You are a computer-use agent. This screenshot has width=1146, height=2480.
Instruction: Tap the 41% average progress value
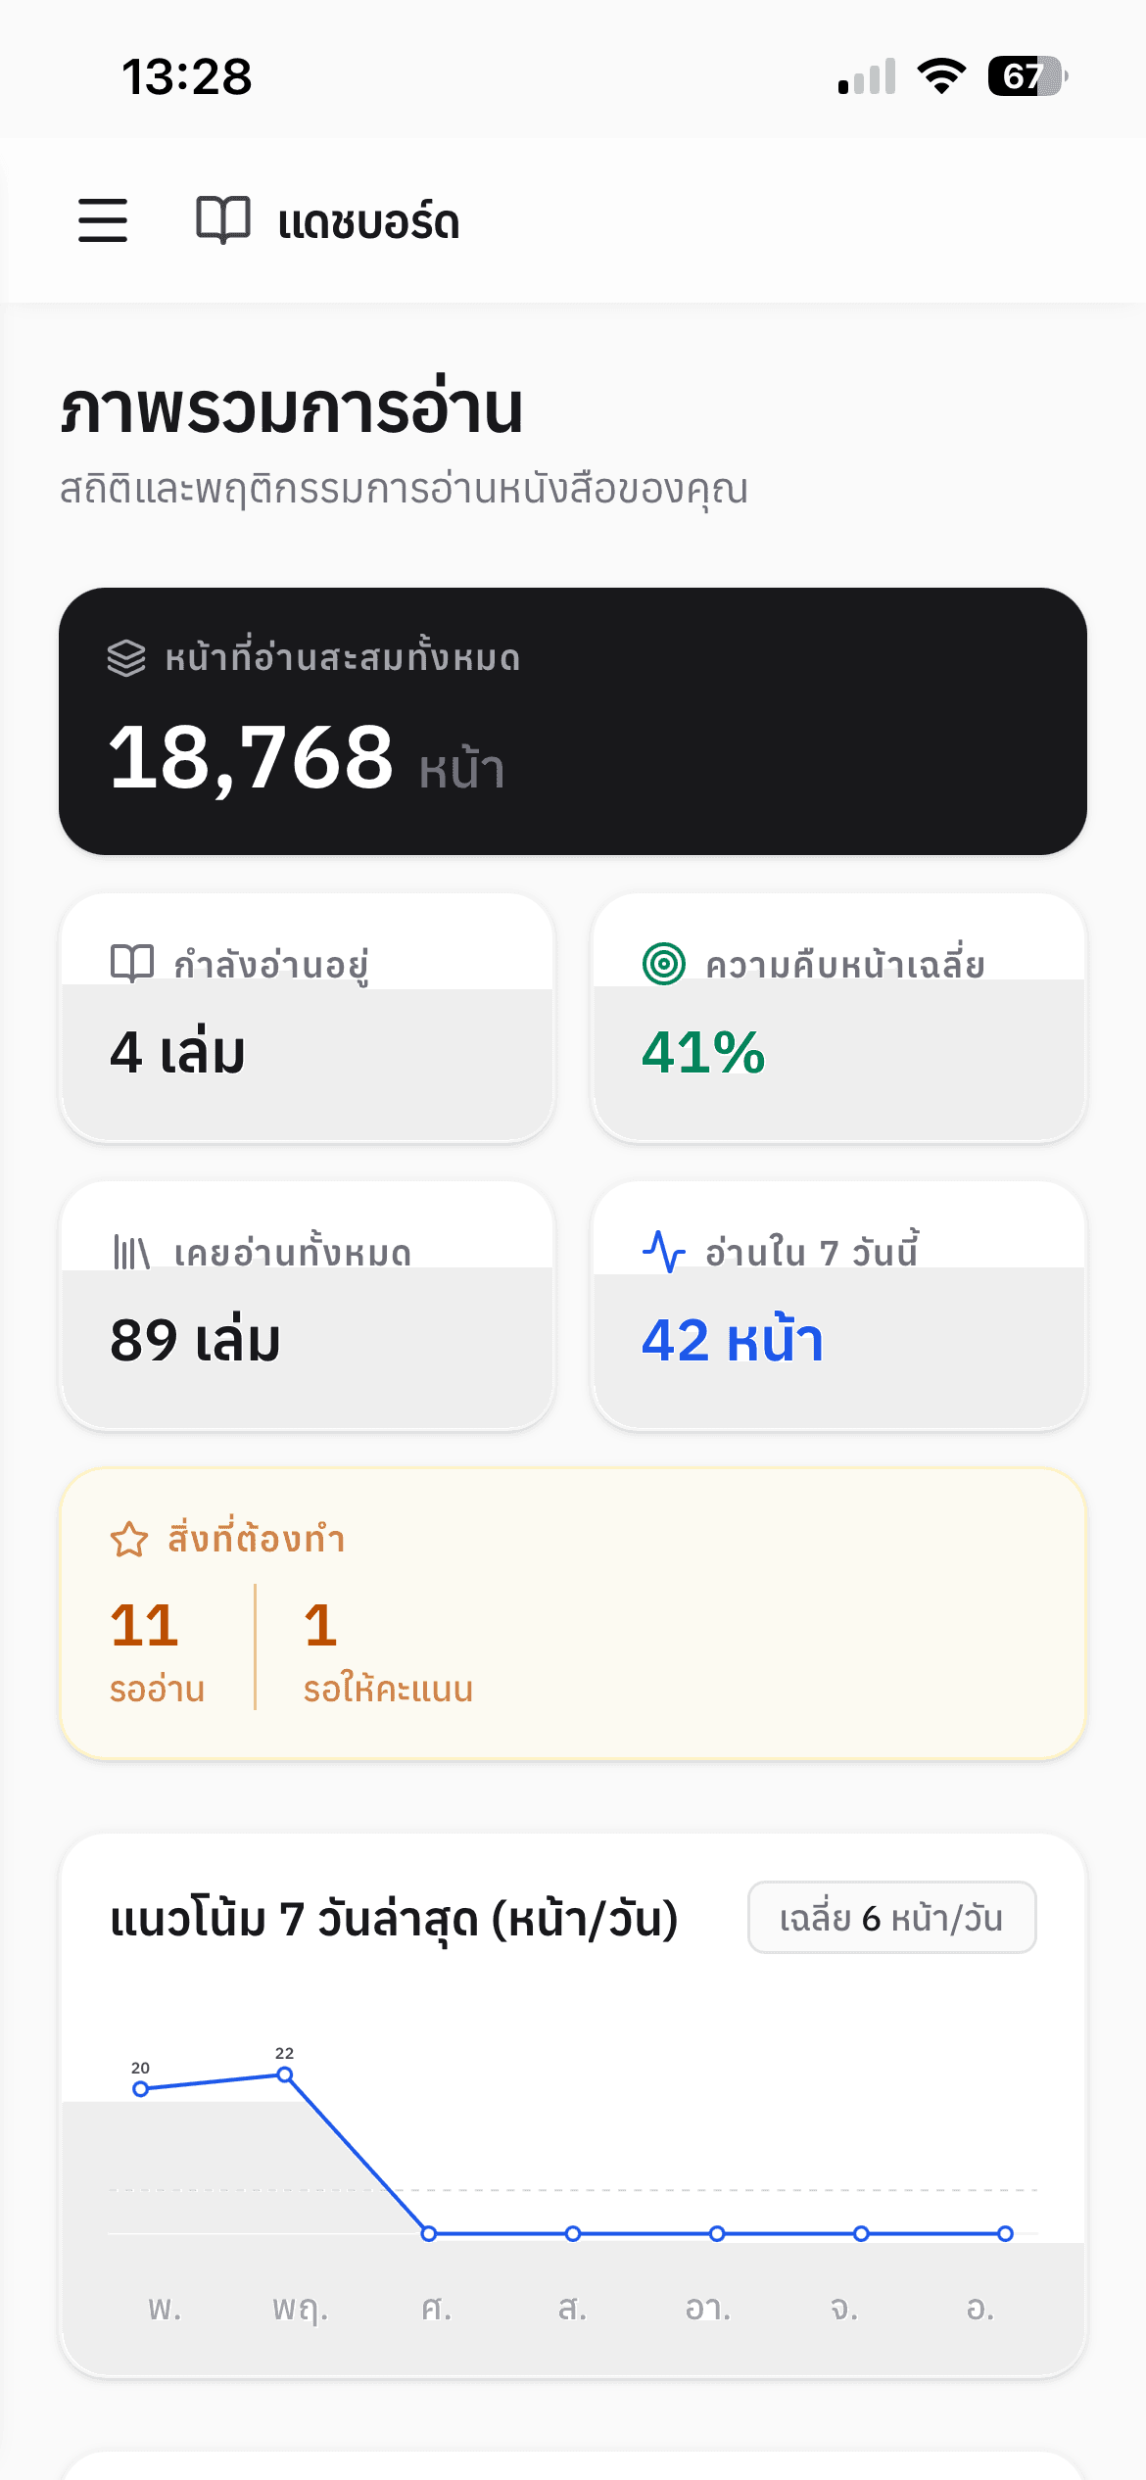(703, 1053)
